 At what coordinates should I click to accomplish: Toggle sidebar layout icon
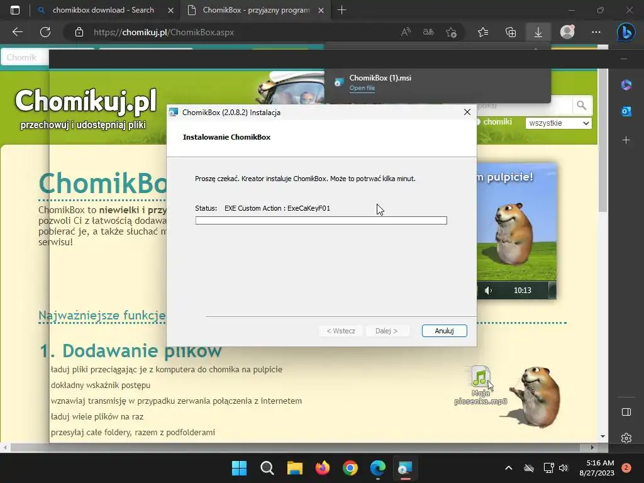pos(626,412)
